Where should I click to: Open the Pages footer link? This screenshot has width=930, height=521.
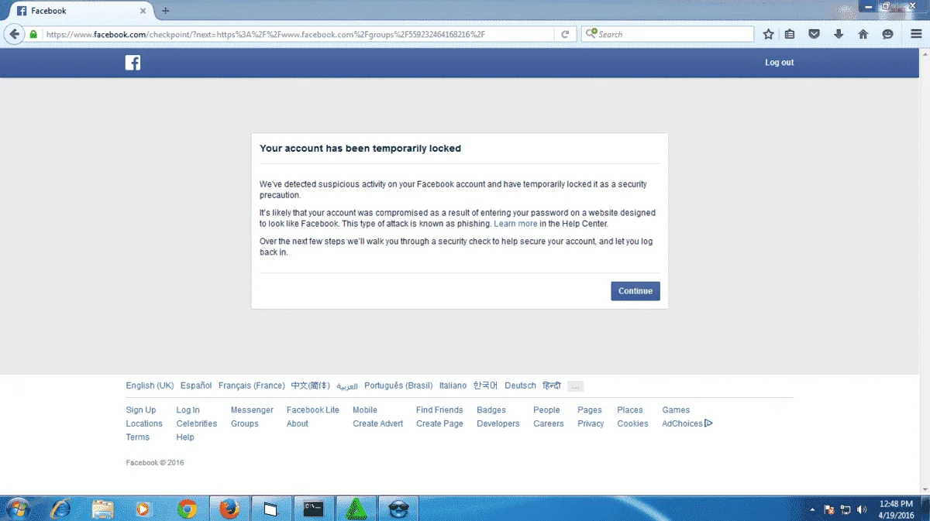point(590,410)
